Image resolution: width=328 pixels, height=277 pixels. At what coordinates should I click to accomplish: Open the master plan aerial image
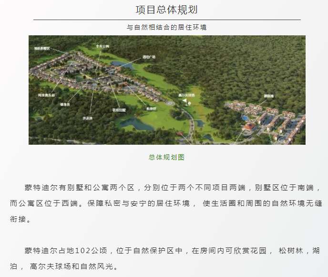167,90
